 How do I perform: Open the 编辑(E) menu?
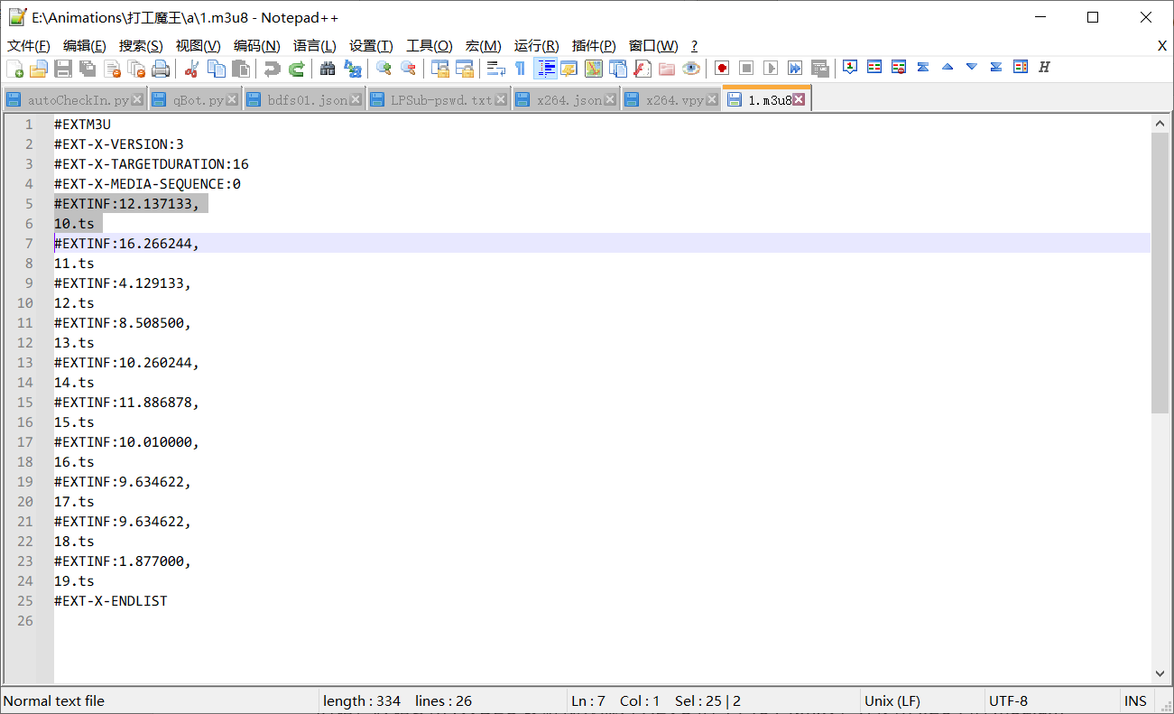click(85, 46)
